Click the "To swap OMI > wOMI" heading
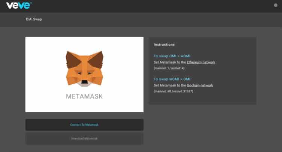The image size is (282, 152). pyautogui.click(x=173, y=56)
